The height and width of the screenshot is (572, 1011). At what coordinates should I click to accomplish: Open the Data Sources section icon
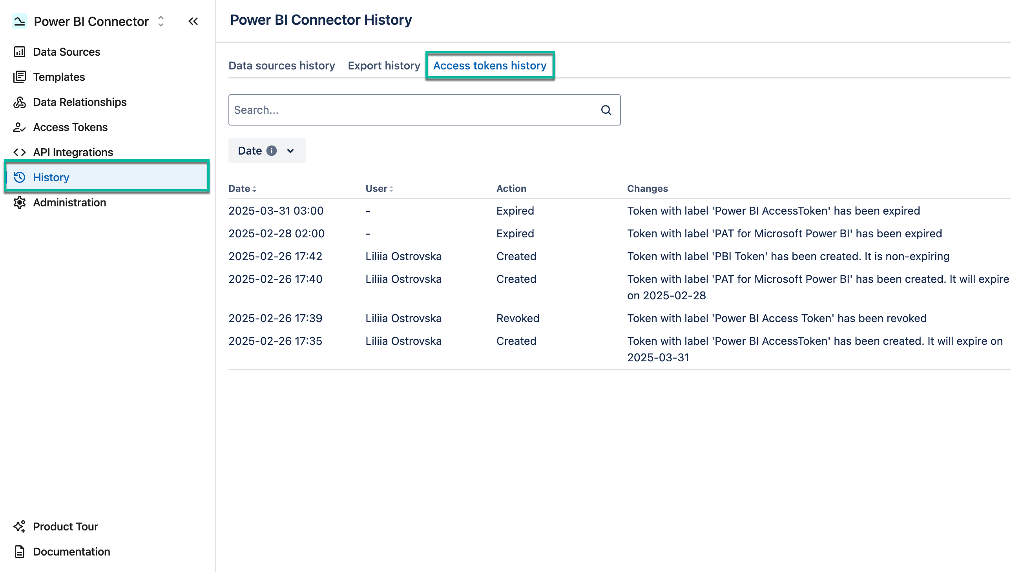20,51
